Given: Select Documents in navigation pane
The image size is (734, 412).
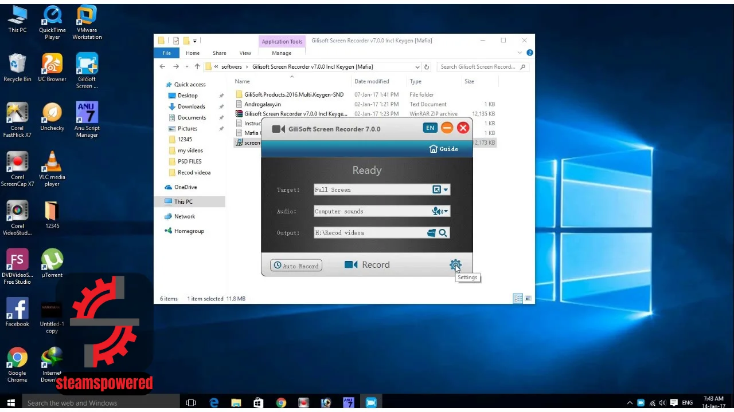Looking at the screenshot, I should click(192, 117).
